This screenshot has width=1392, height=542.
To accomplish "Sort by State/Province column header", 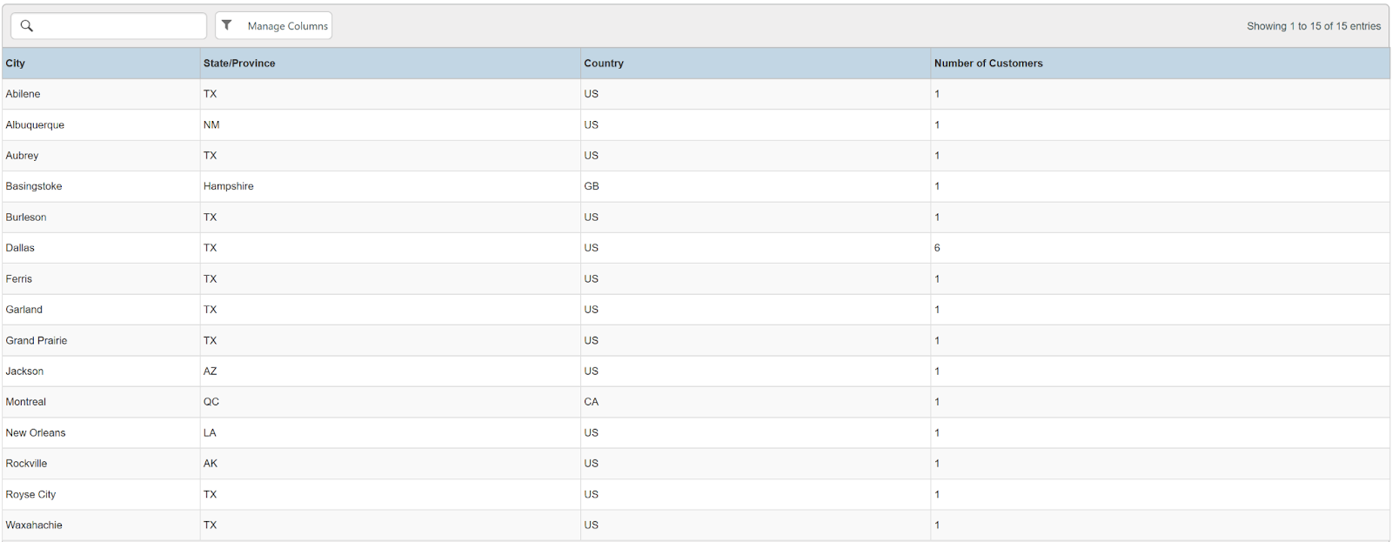I will click(239, 64).
